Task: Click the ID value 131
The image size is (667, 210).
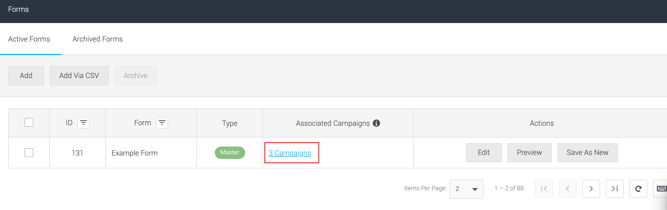Action: [x=78, y=153]
